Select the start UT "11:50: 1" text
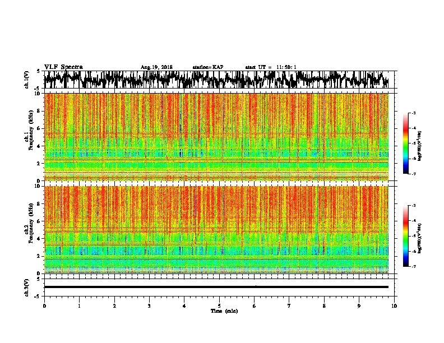 tap(286, 67)
